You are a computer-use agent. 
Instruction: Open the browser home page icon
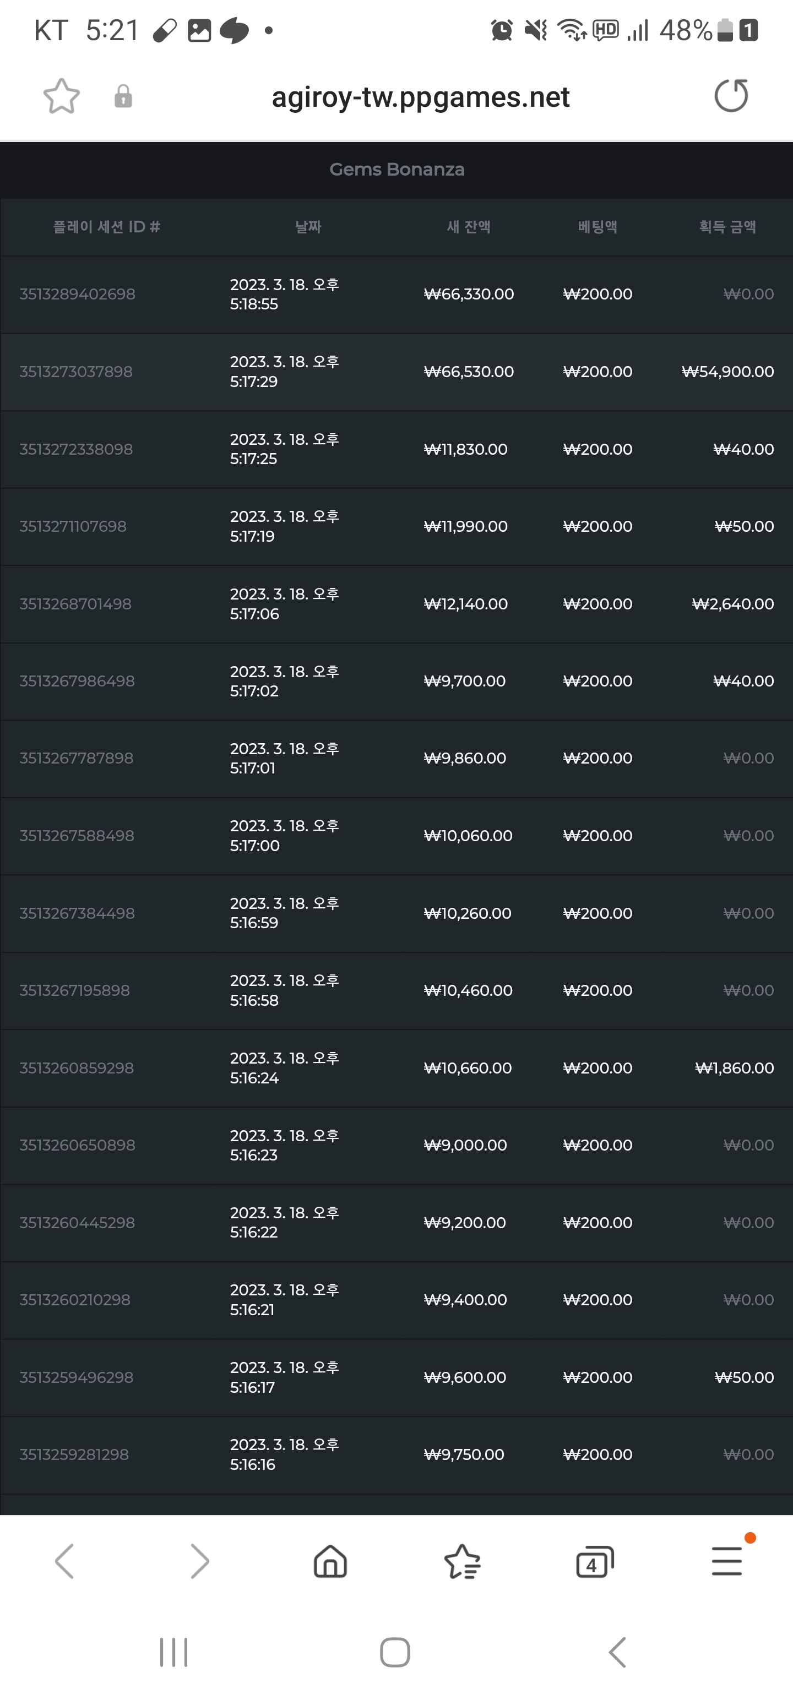click(x=330, y=1561)
